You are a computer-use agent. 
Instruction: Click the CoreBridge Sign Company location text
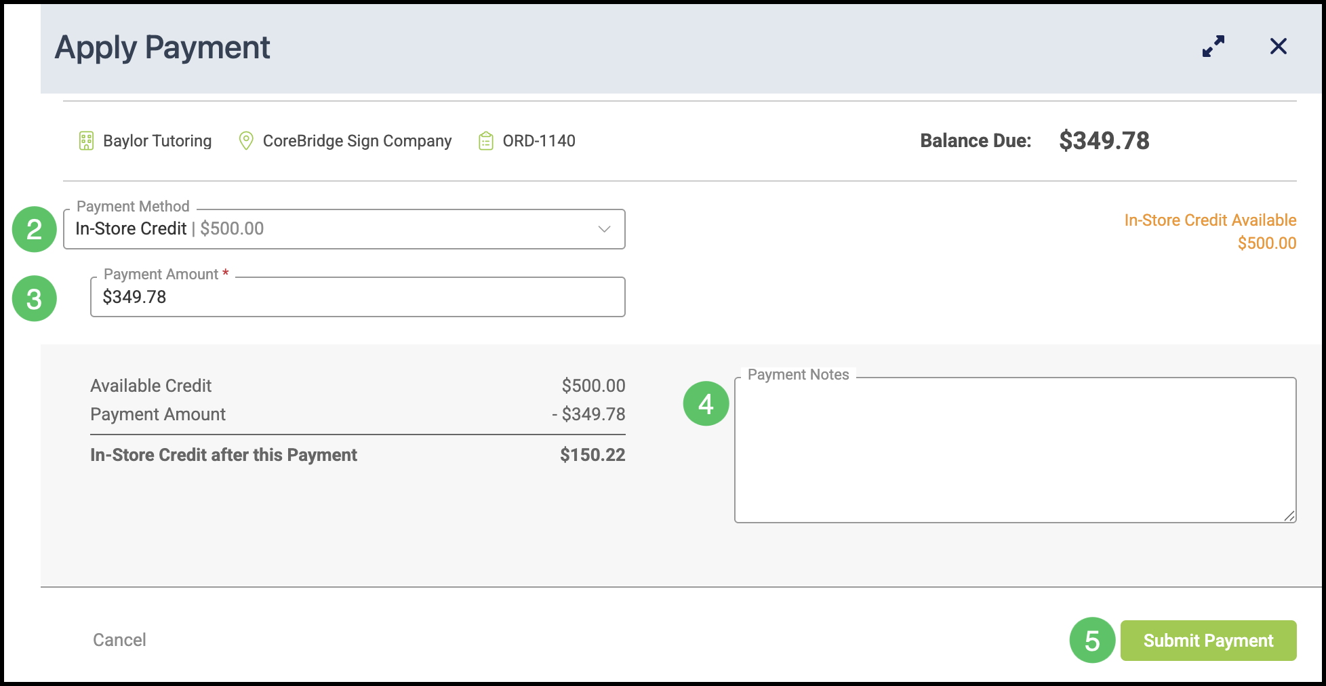pos(357,141)
